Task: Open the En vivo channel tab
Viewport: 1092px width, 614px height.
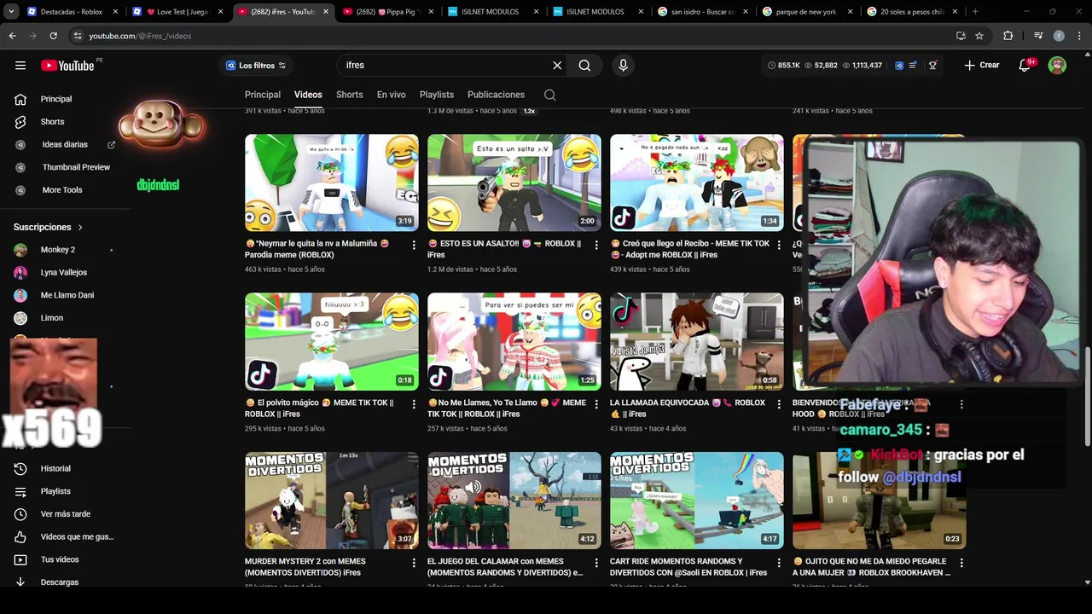Action: tap(392, 95)
